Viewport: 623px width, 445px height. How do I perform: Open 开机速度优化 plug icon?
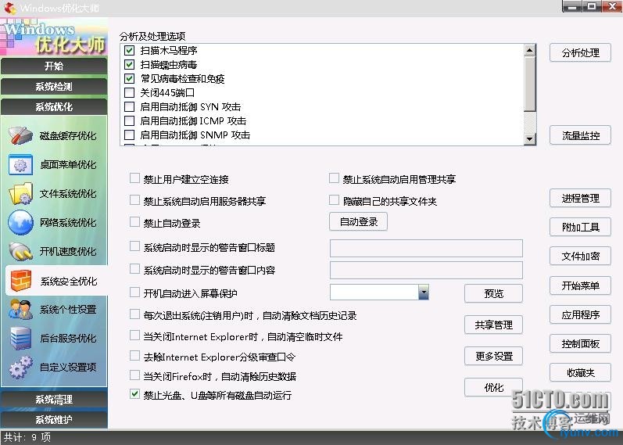tap(20, 251)
